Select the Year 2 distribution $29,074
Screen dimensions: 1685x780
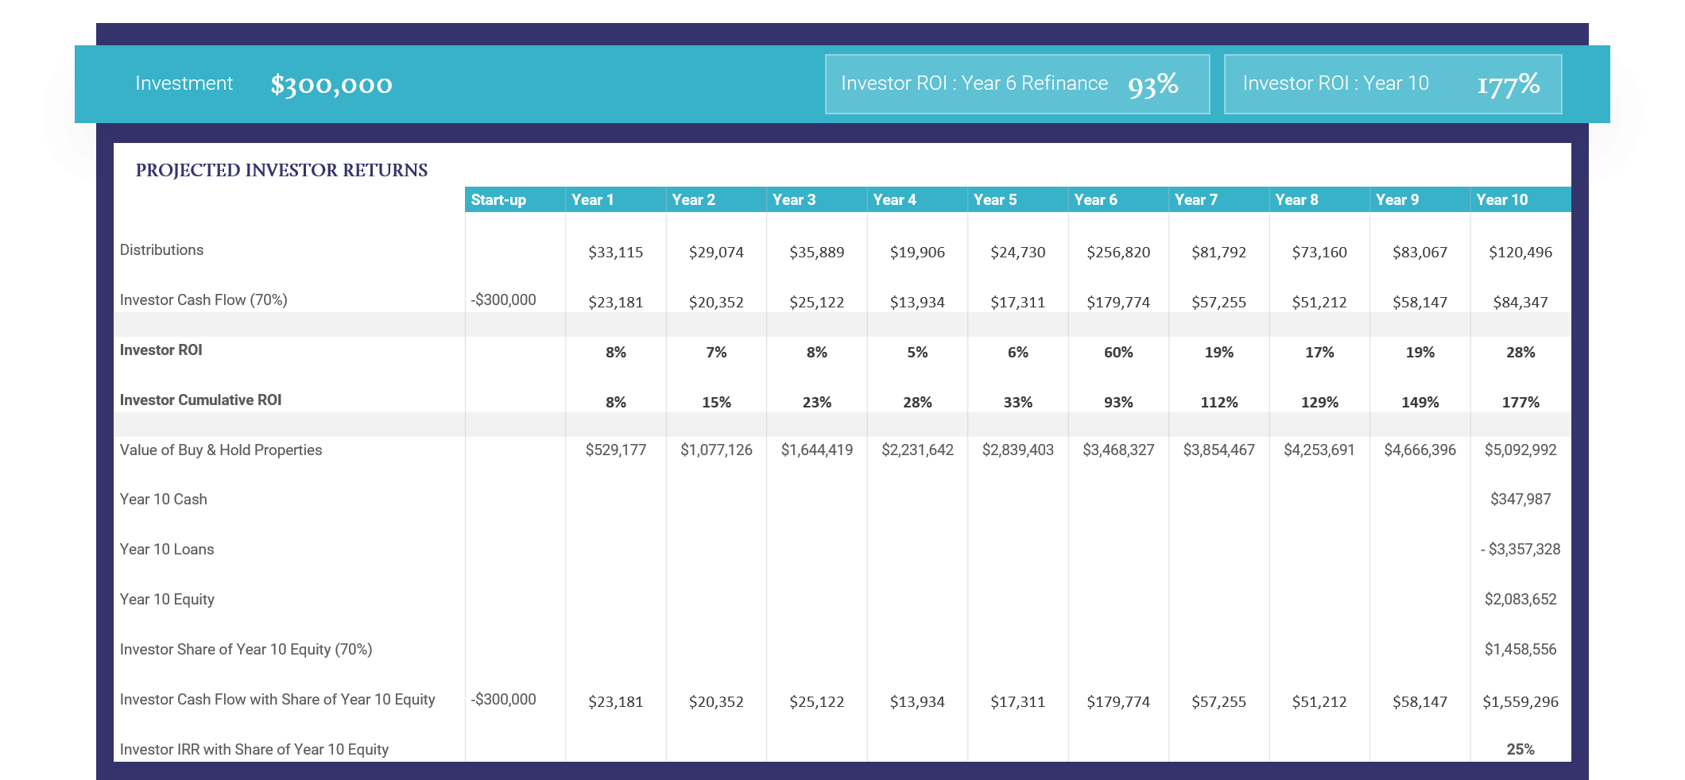point(716,253)
